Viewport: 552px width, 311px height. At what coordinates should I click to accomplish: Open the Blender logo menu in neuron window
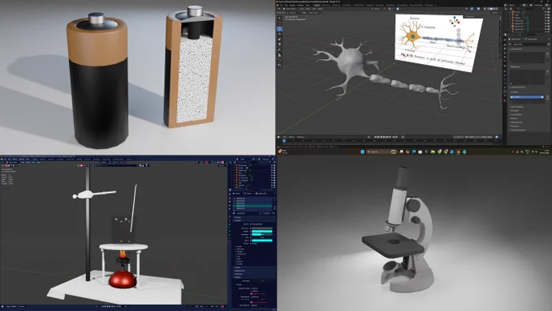[278, 6]
